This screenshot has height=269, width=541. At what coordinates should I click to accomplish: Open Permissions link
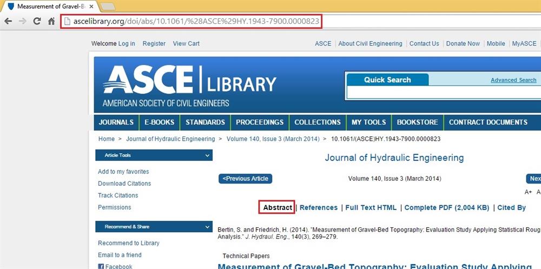click(115, 207)
